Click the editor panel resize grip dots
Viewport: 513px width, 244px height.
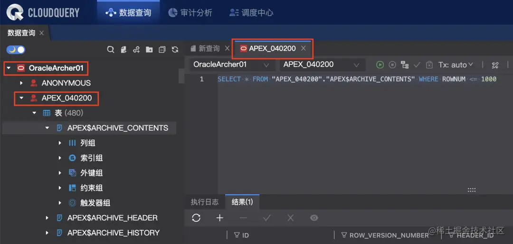(x=472, y=190)
